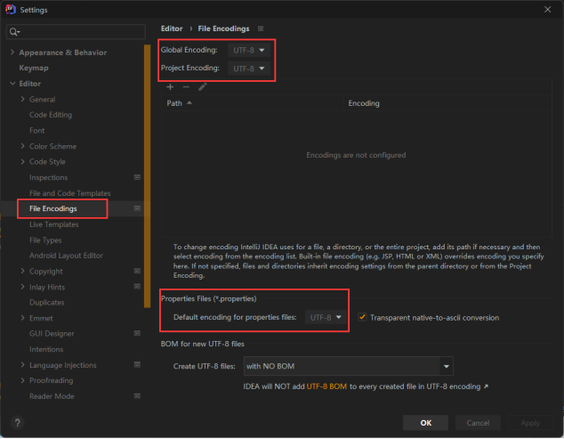
Task: Open Font settings page
Action: click(x=37, y=130)
